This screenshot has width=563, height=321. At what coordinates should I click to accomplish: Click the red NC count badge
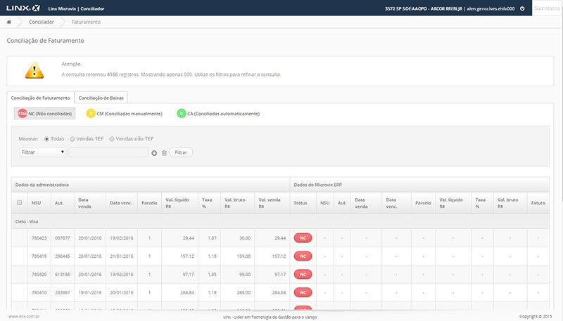click(23, 113)
